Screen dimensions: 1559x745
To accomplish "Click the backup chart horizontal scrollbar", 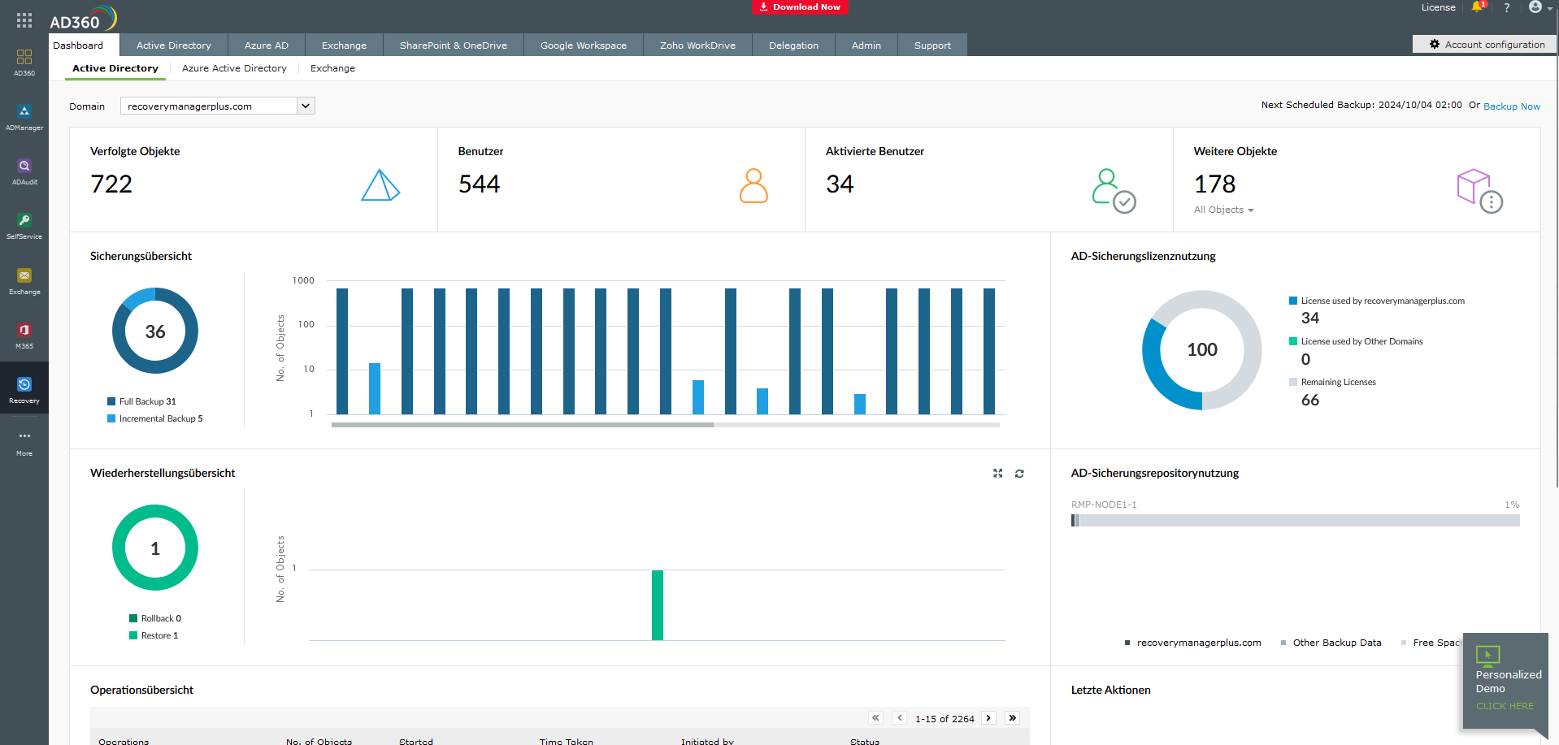I will coord(522,424).
